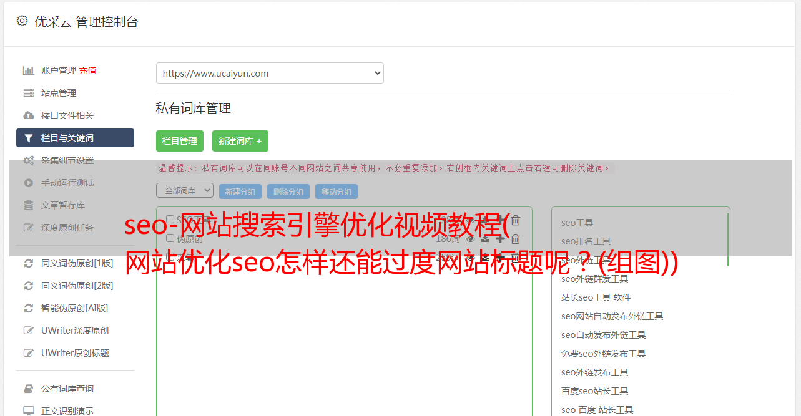
Task: Click the '186词' count in 伪原创 row
Action: click(448, 238)
